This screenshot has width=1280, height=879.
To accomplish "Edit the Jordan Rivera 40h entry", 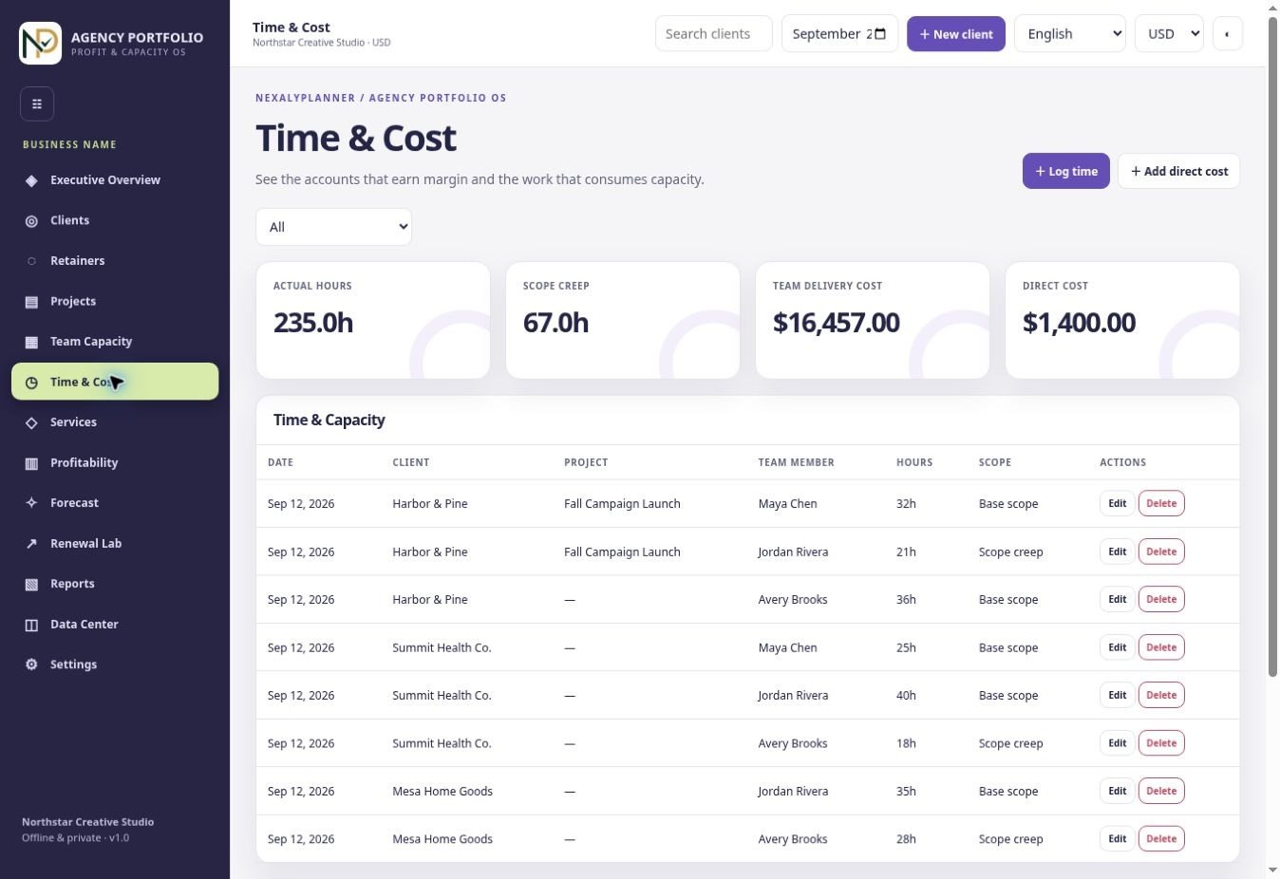I will (x=1117, y=695).
